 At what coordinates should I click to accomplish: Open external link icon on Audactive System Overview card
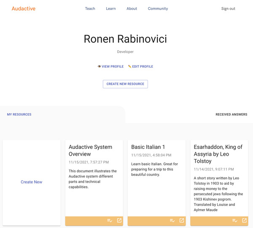pyautogui.click(x=119, y=220)
